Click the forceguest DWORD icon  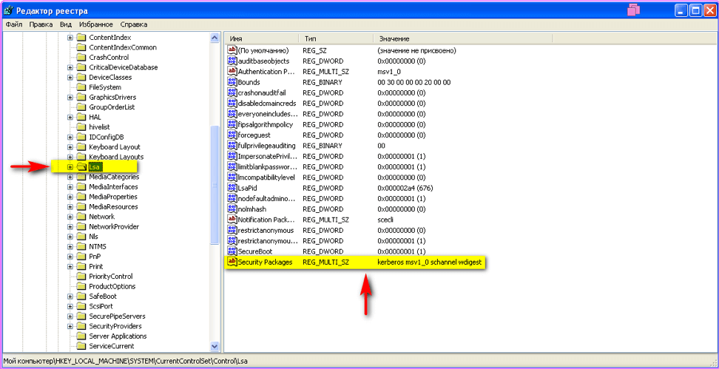coord(232,135)
